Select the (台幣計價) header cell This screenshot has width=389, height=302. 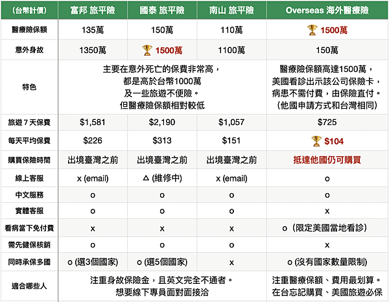pos(29,10)
